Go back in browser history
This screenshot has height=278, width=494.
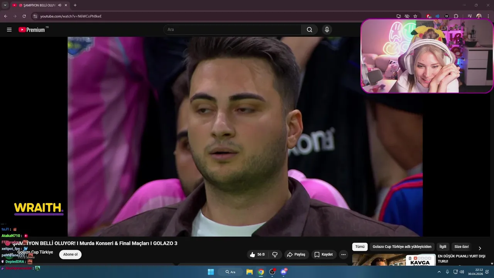tap(5, 16)
